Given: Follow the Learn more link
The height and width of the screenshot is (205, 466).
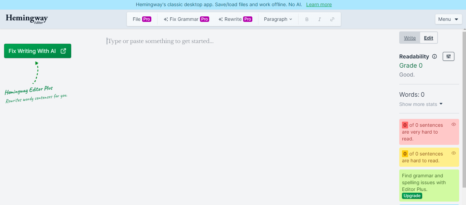Looking at the screenshot, I should (319, 4).
